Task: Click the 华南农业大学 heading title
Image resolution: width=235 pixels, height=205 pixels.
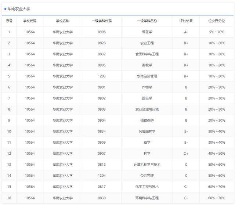Action: click(19, 9)
